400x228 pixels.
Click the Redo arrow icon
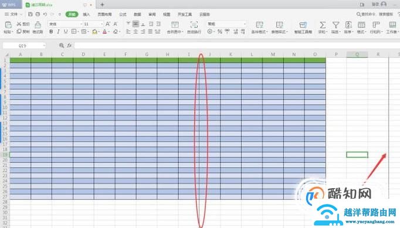[52, 14]
